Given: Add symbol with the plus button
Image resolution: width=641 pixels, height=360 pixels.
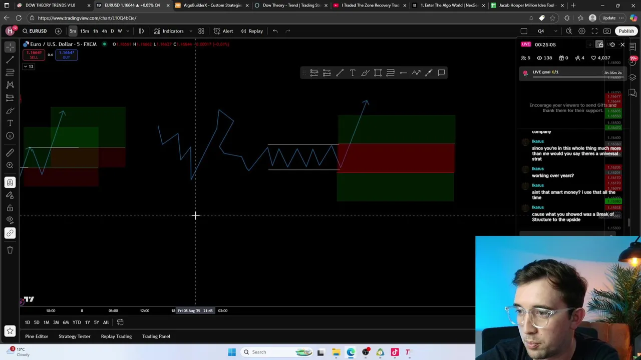Looking at the screenshot, I should tap(58, 31).
